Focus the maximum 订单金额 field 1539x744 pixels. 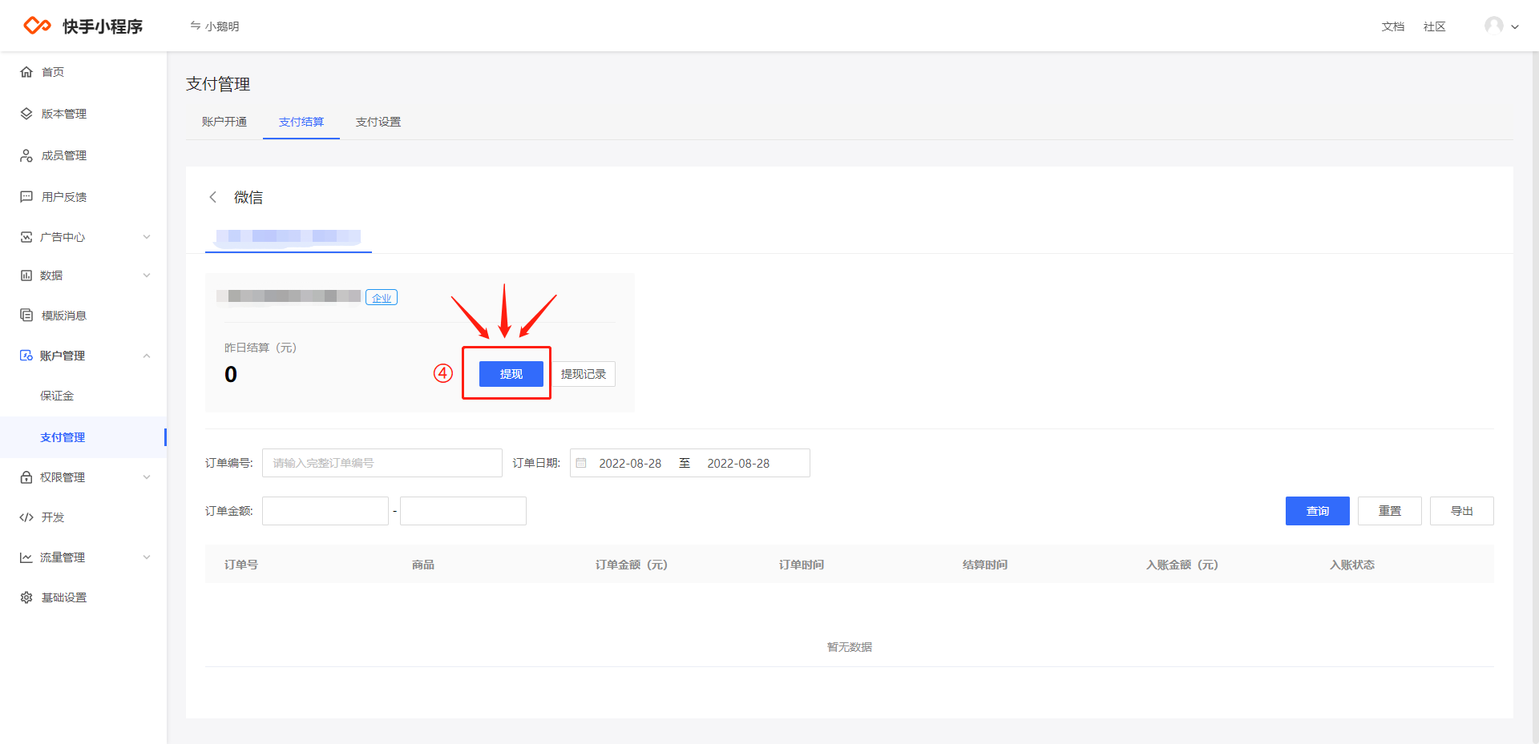pos(463,511)
